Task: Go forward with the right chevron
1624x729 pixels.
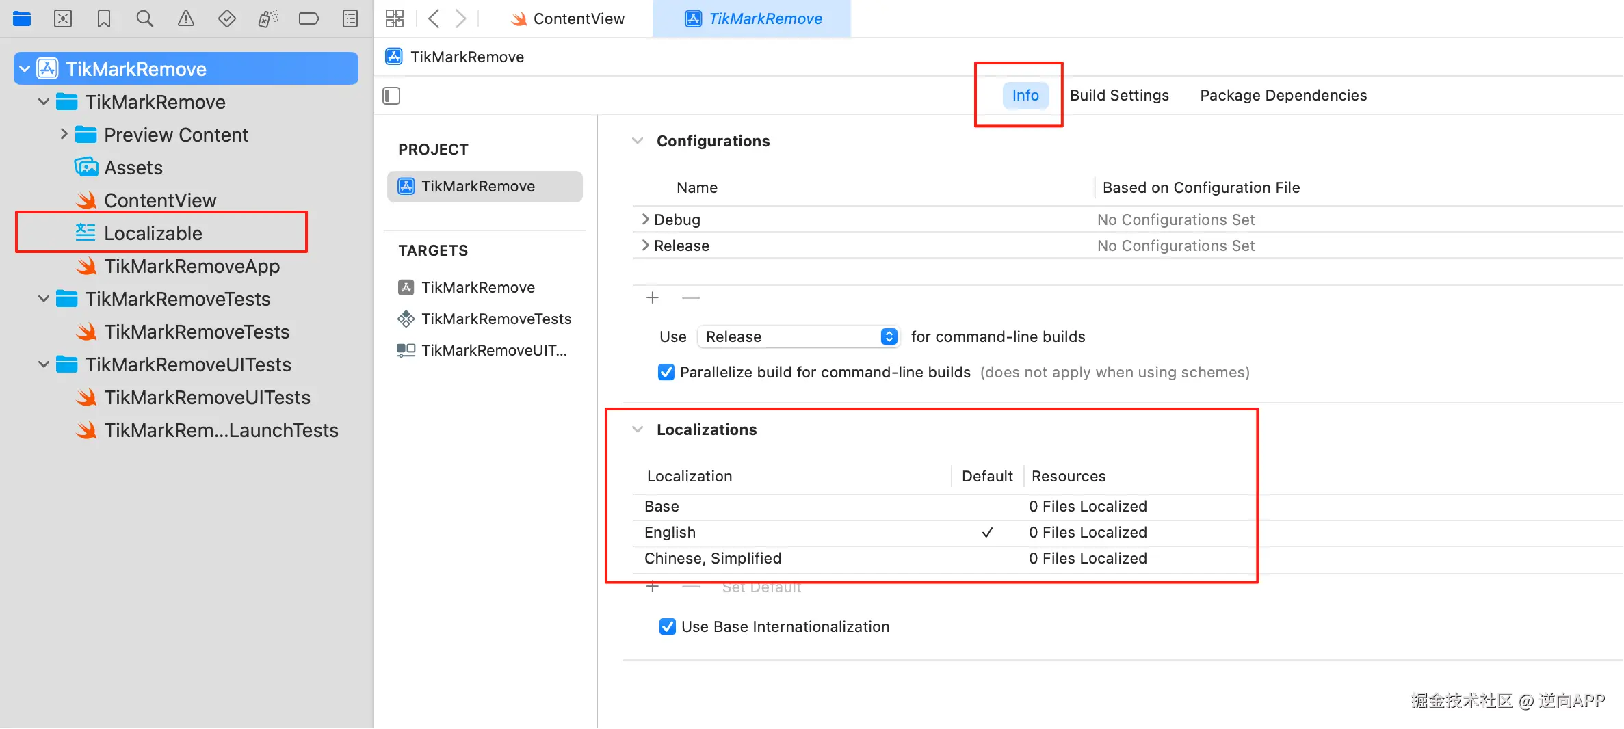Action: tap(461, 18)
